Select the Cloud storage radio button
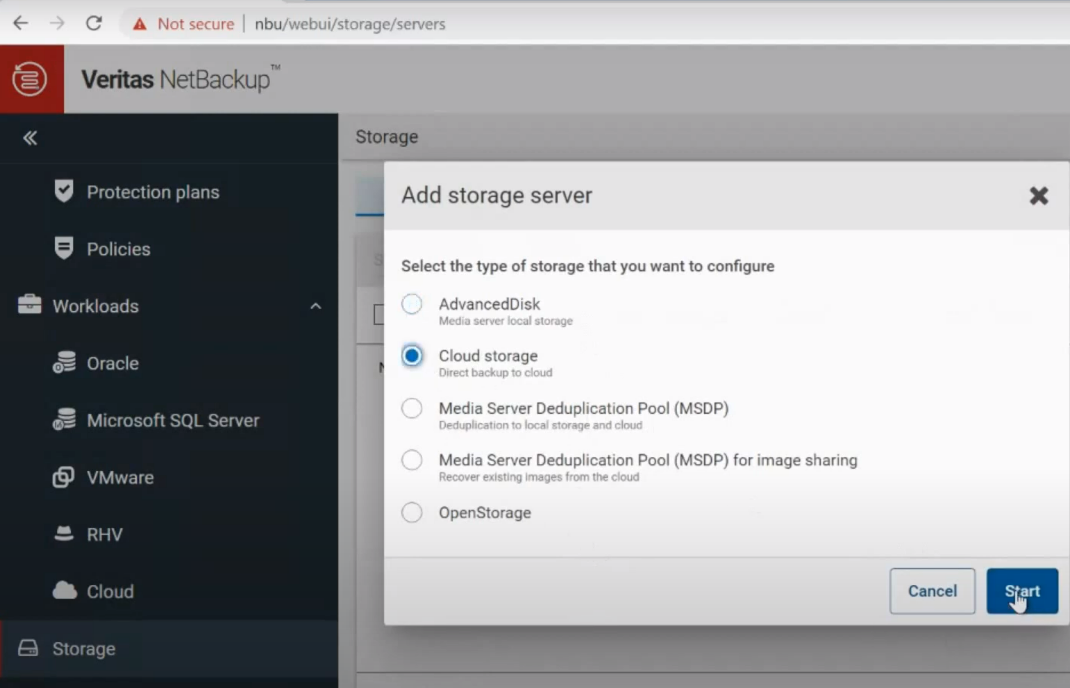 [411, 356]
